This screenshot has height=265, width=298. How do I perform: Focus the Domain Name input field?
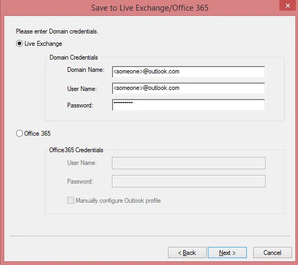(x=188, y=72)
